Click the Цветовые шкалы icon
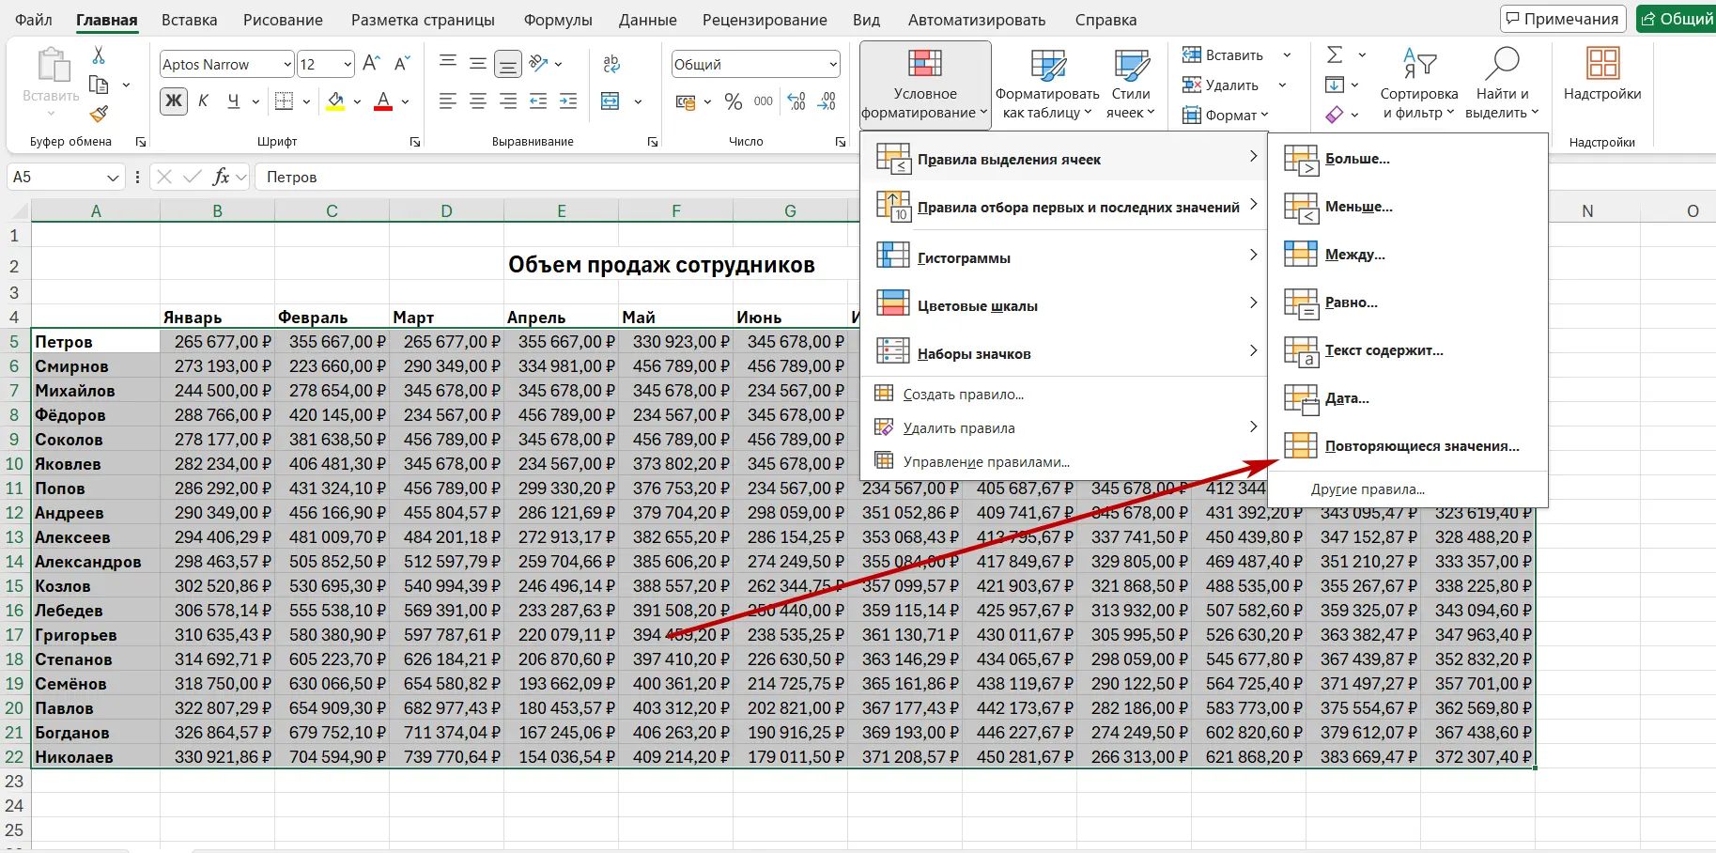The height and width of the screenshot is (853, 1716). click(x=891, y=302)
